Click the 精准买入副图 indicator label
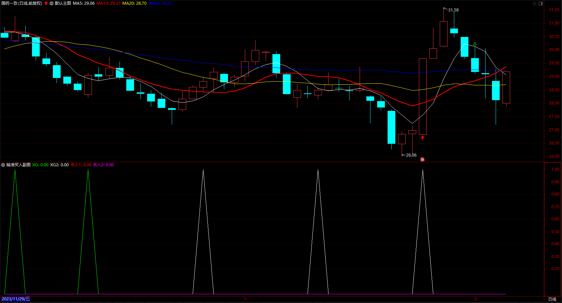 (19, 165)
